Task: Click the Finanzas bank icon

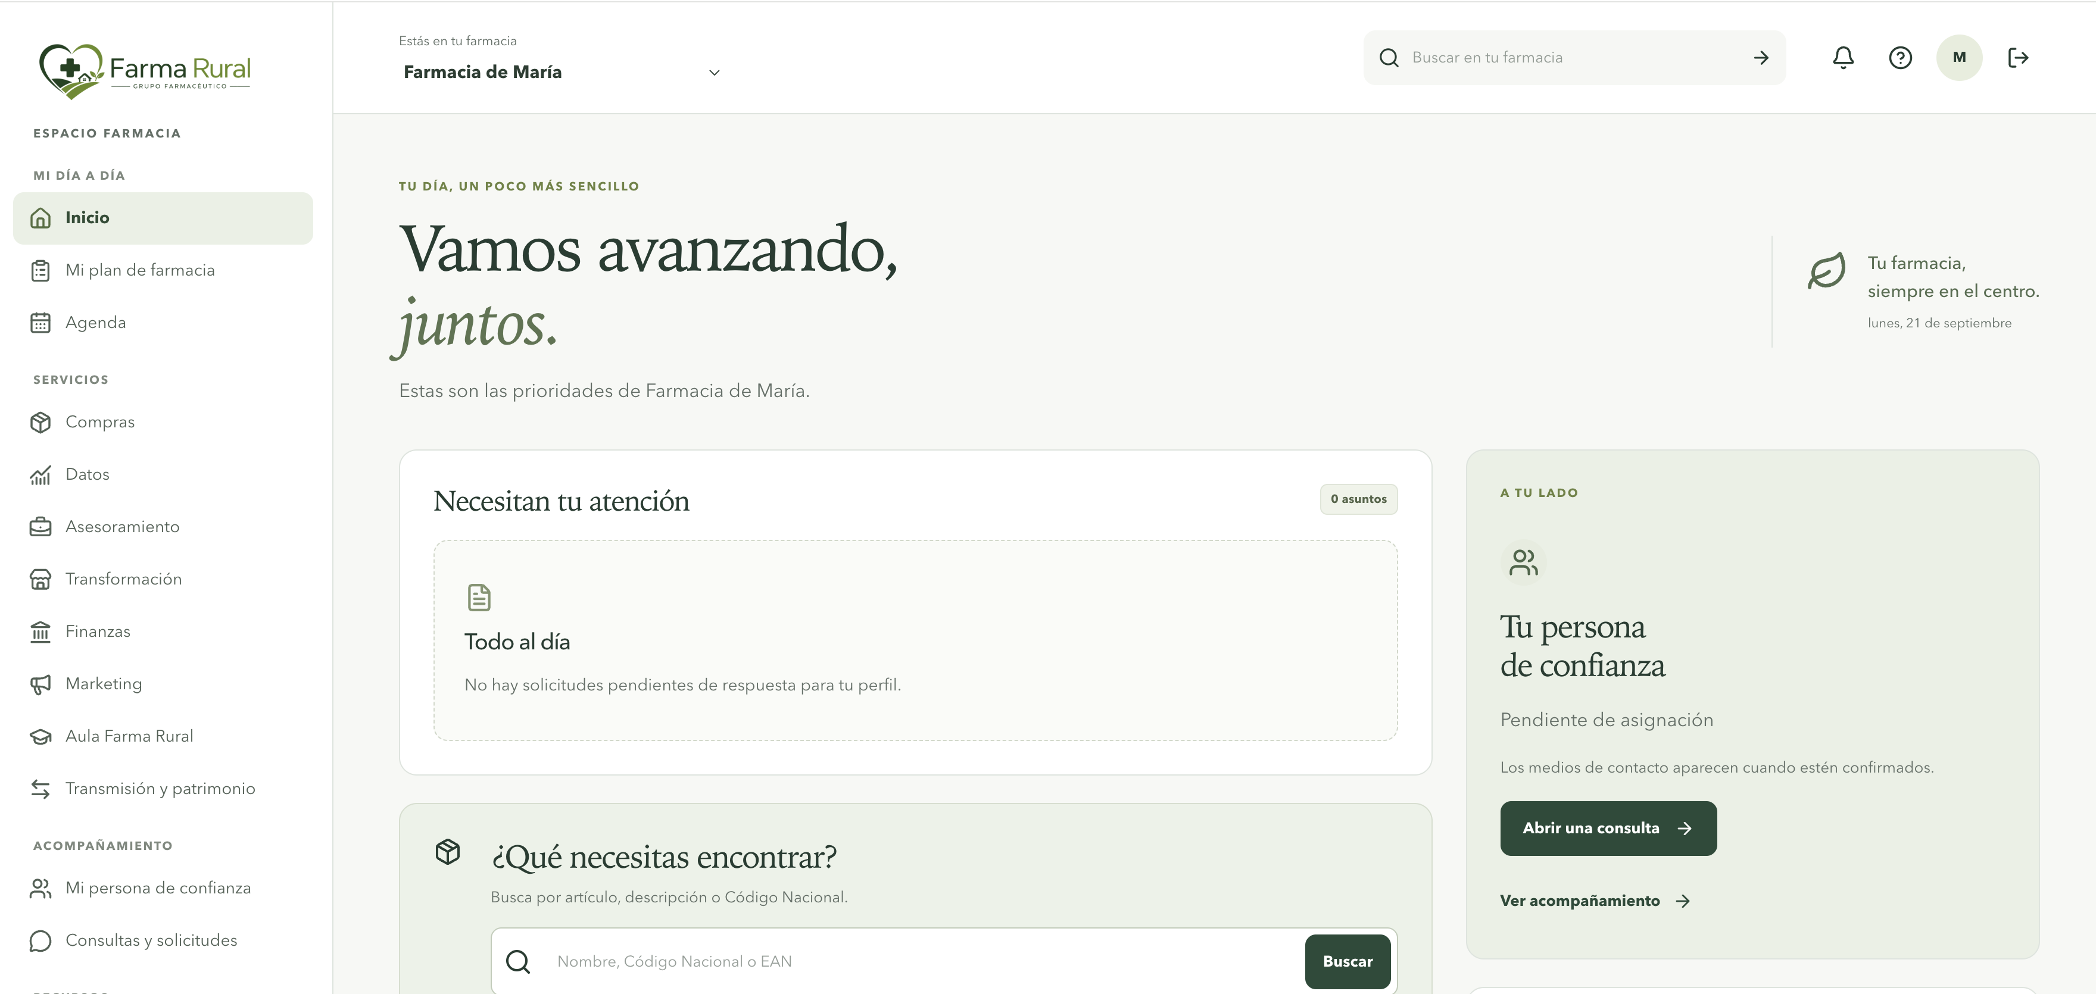Action: pos(40,631)
